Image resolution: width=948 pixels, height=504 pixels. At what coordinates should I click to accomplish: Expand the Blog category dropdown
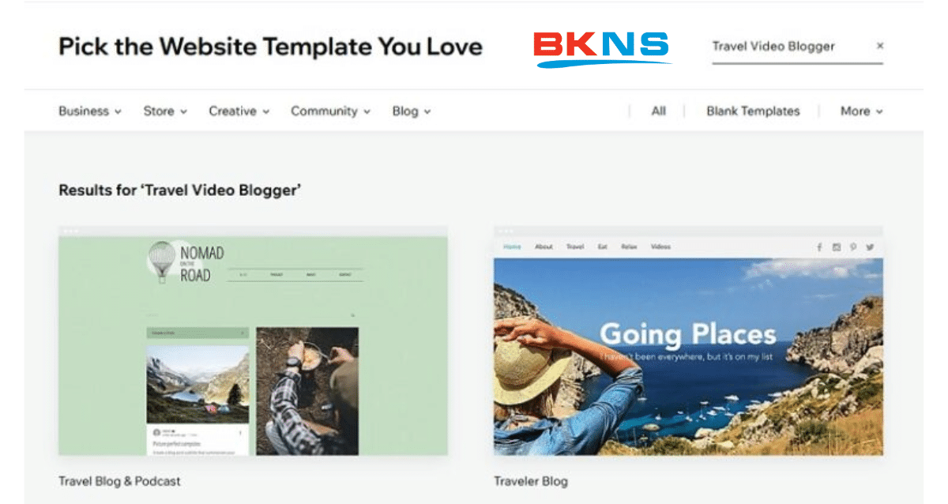click(412, 111)
